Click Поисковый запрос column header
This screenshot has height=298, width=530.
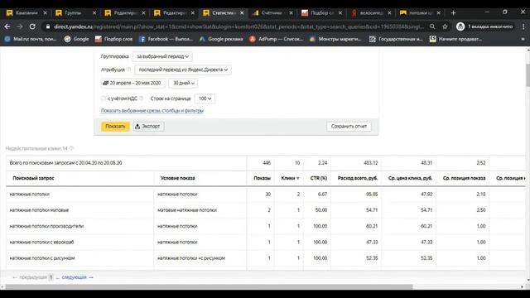33,179
